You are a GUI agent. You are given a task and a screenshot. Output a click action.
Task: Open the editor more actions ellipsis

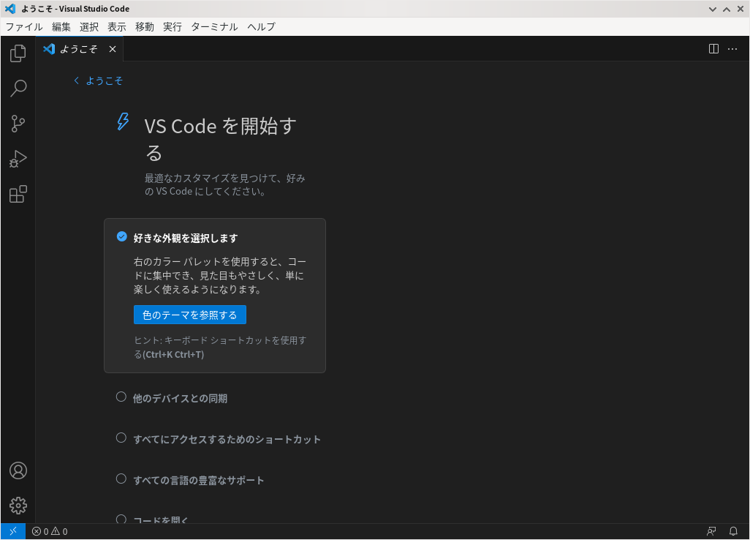click(732, 49)
